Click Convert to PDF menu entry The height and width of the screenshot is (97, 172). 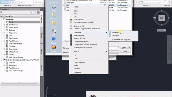pos(89,26)
